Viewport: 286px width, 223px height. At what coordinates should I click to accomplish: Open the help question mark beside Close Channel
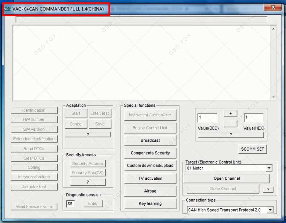pos(268,190)
